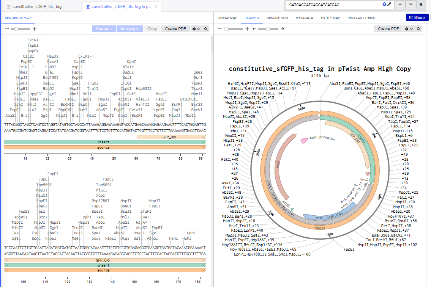Viewport: 431px width, 287px height.
Task: Zoom out sequence map with minus icon
Action: pos(7,29)
